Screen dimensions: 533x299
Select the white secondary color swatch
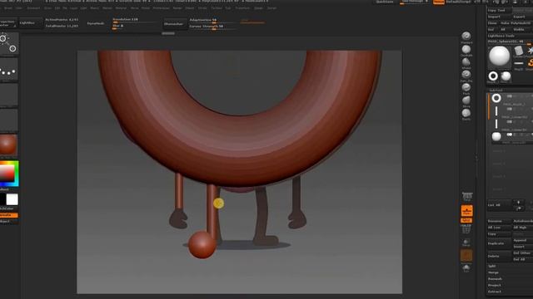(12, 199)
